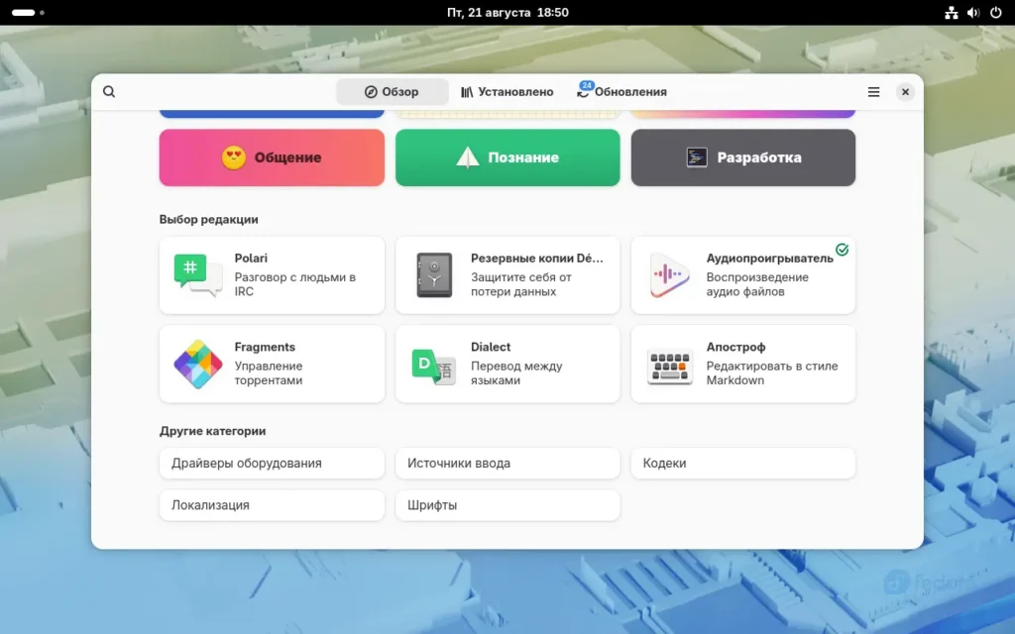Click the terminal icon on Разработка
The height and width of the screenshot is (634, 1015).
[697, 158]
